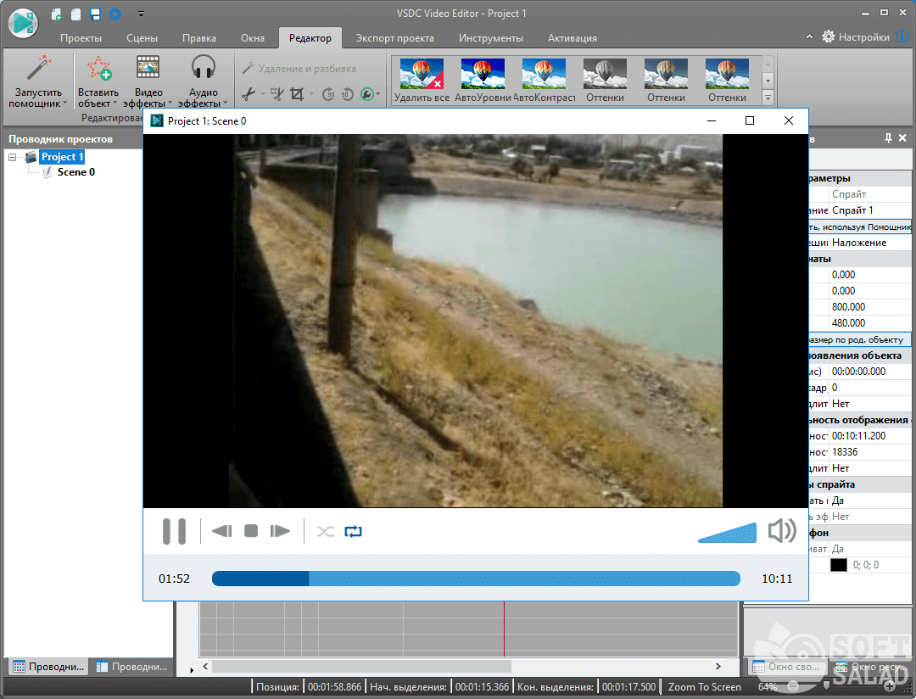Screen dimensions: 916x699
Task: Collapse the ribbon with the up chevron
Action: [809, 36]
